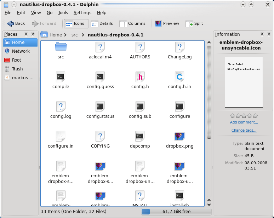Viewport: 274px width, 218px height.
Task: Open the Places panel float button
Action: coord(26,34)
